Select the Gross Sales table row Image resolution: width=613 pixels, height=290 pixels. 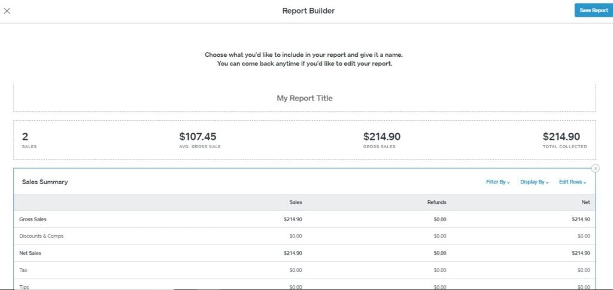pyautogui.click(x=305, y=219)
